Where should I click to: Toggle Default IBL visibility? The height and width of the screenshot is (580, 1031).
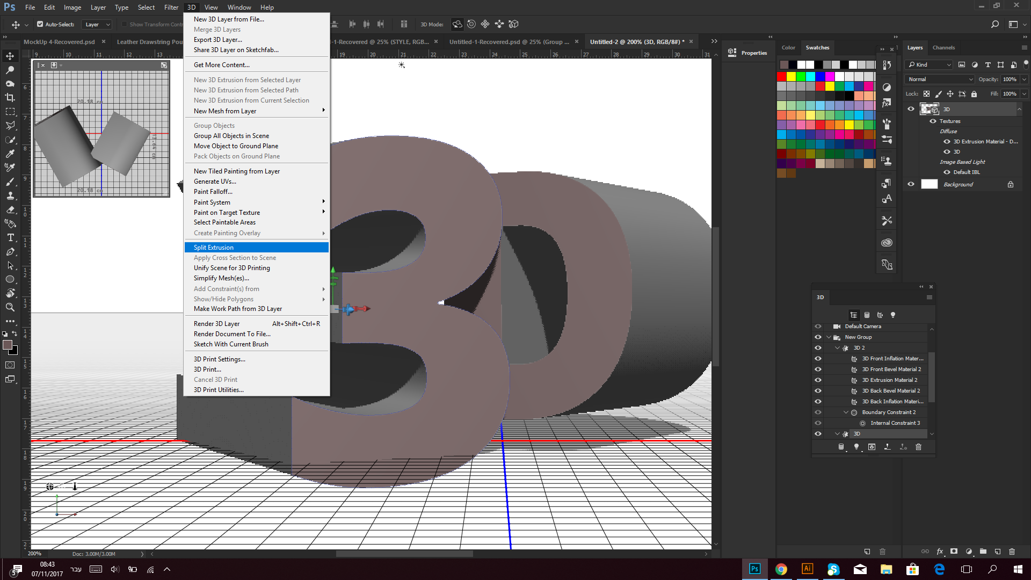tap(947, 172)
